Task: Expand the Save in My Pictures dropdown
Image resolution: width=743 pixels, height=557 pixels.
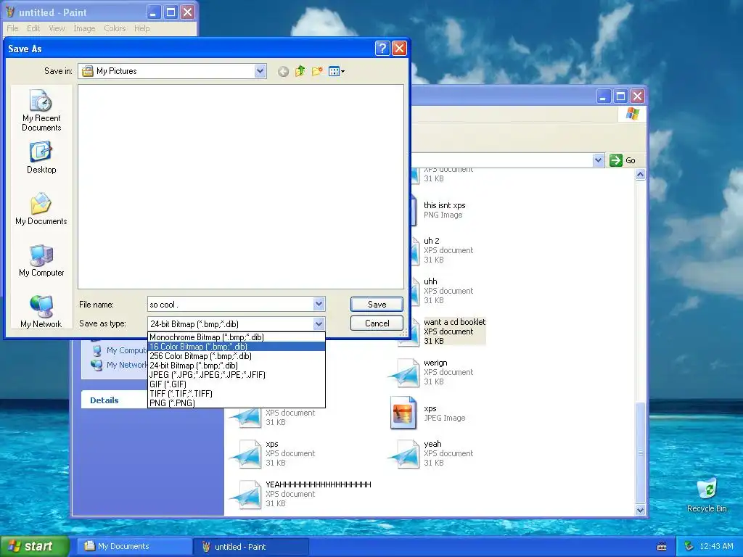Action: pyautogui.click(x=260, y=71)
